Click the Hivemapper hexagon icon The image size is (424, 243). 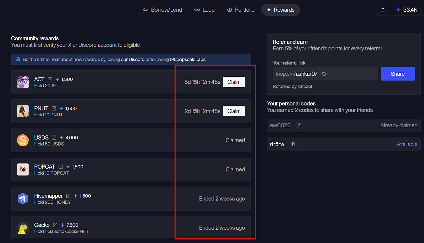pyautogui.click(x=23, y=199)
